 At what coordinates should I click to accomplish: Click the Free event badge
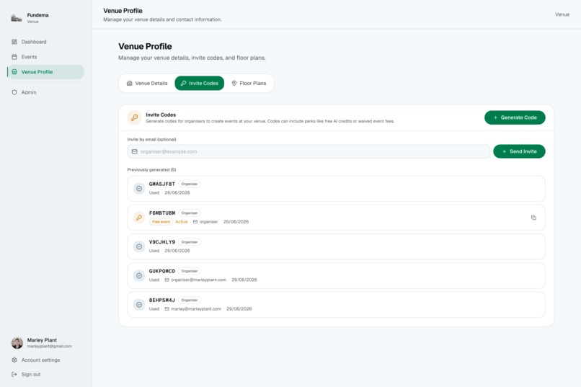click(x=161, y=222)
